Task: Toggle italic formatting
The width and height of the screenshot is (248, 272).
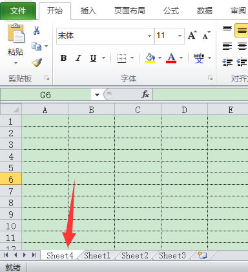Action: pos(78,58)
